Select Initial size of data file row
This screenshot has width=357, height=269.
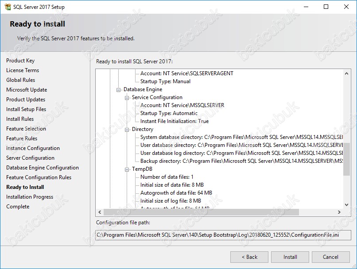point(172,185)
